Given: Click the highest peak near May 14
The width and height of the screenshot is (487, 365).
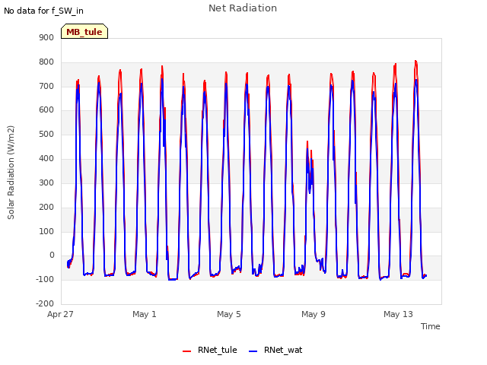Looking at the screenshot, I should pyautogui.click(x=416, y=62).
